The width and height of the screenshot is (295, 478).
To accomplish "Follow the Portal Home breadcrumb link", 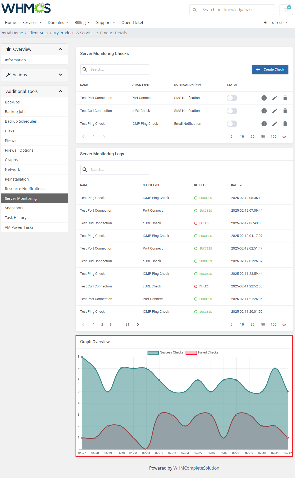I will click(12, 33).
